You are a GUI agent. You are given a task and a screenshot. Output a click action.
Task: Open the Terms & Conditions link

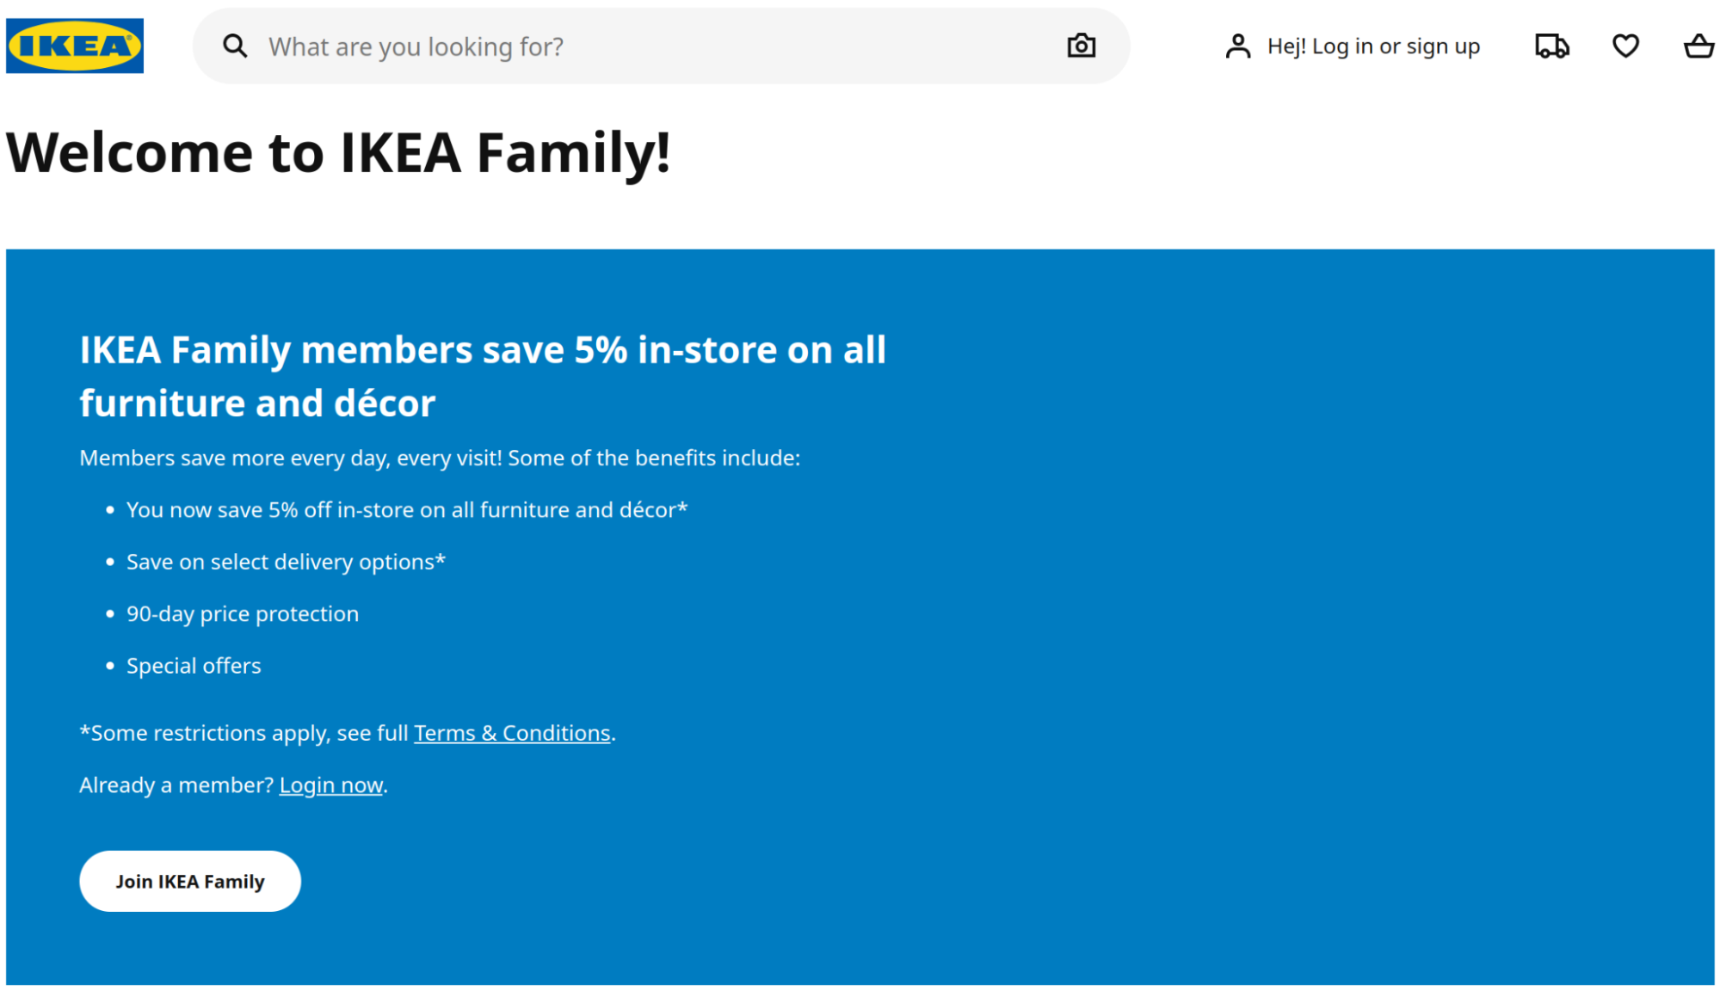coord(512,733)
